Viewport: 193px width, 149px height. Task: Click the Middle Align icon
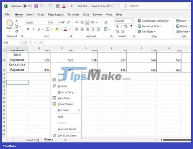coord(82,22)
